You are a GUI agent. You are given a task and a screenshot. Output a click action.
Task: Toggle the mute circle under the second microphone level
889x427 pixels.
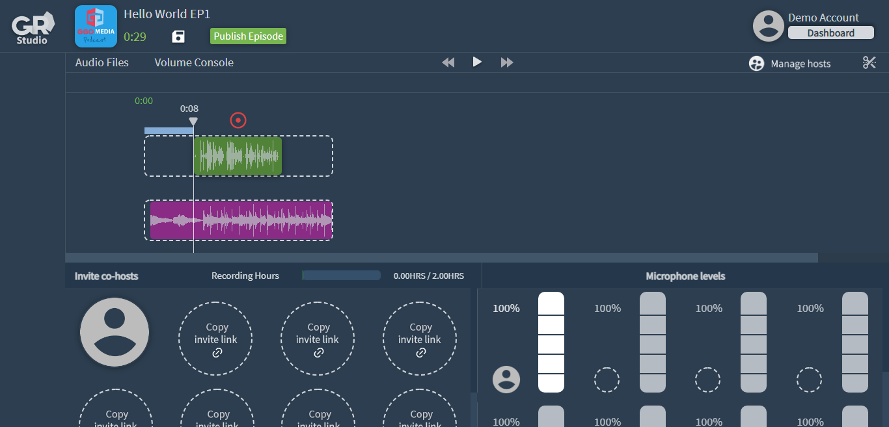pyautogui.click(x=607, y=380)
